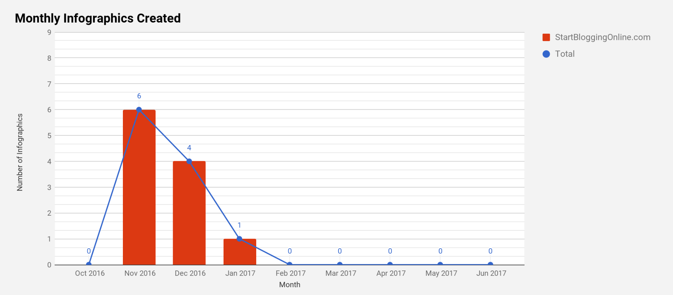
Task: Click the blue Total legend marker
Action: [546, 54]
